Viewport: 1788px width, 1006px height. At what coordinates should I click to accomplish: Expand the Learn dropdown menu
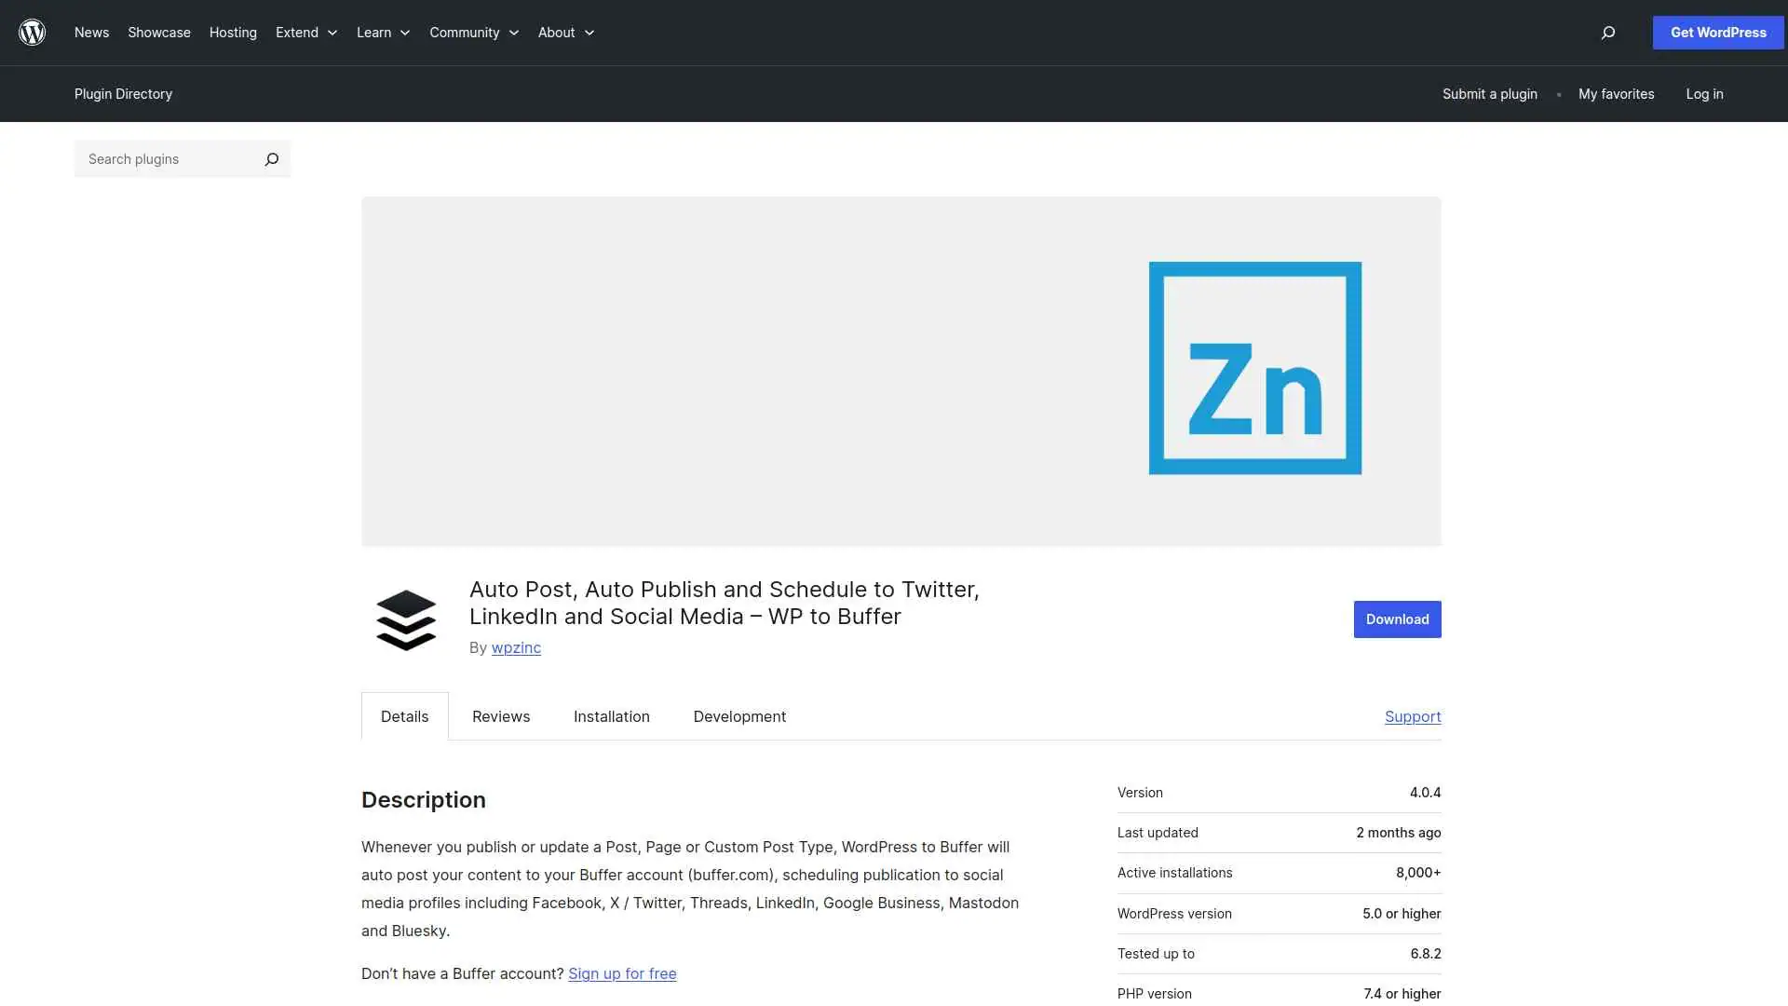[x=383, y=33]
